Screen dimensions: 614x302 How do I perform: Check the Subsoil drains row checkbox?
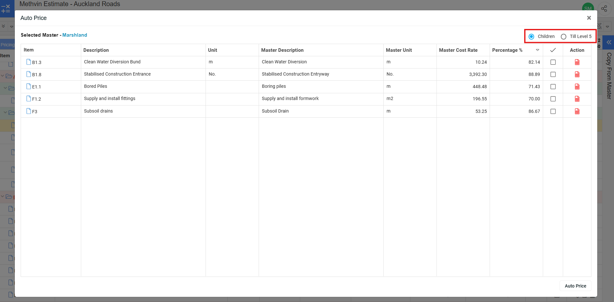[x=553, y=111]
